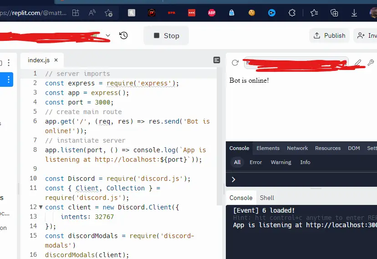Image resolution: width=377 pixels, height=259 pixels.
Task: Click the editor vertical scrollbar
Action: point(219,136)
